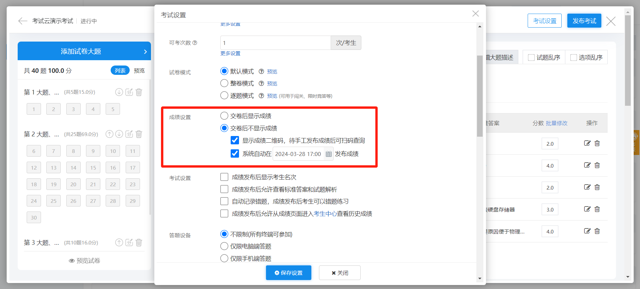The image size is (640, 289).
Task: Enable 成绩发布后显示考生名次 checkbox
Action: tap(224, 177)
